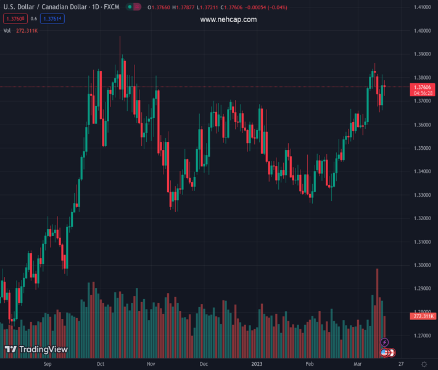Click the www.nehcap.com watermark text

228,20
